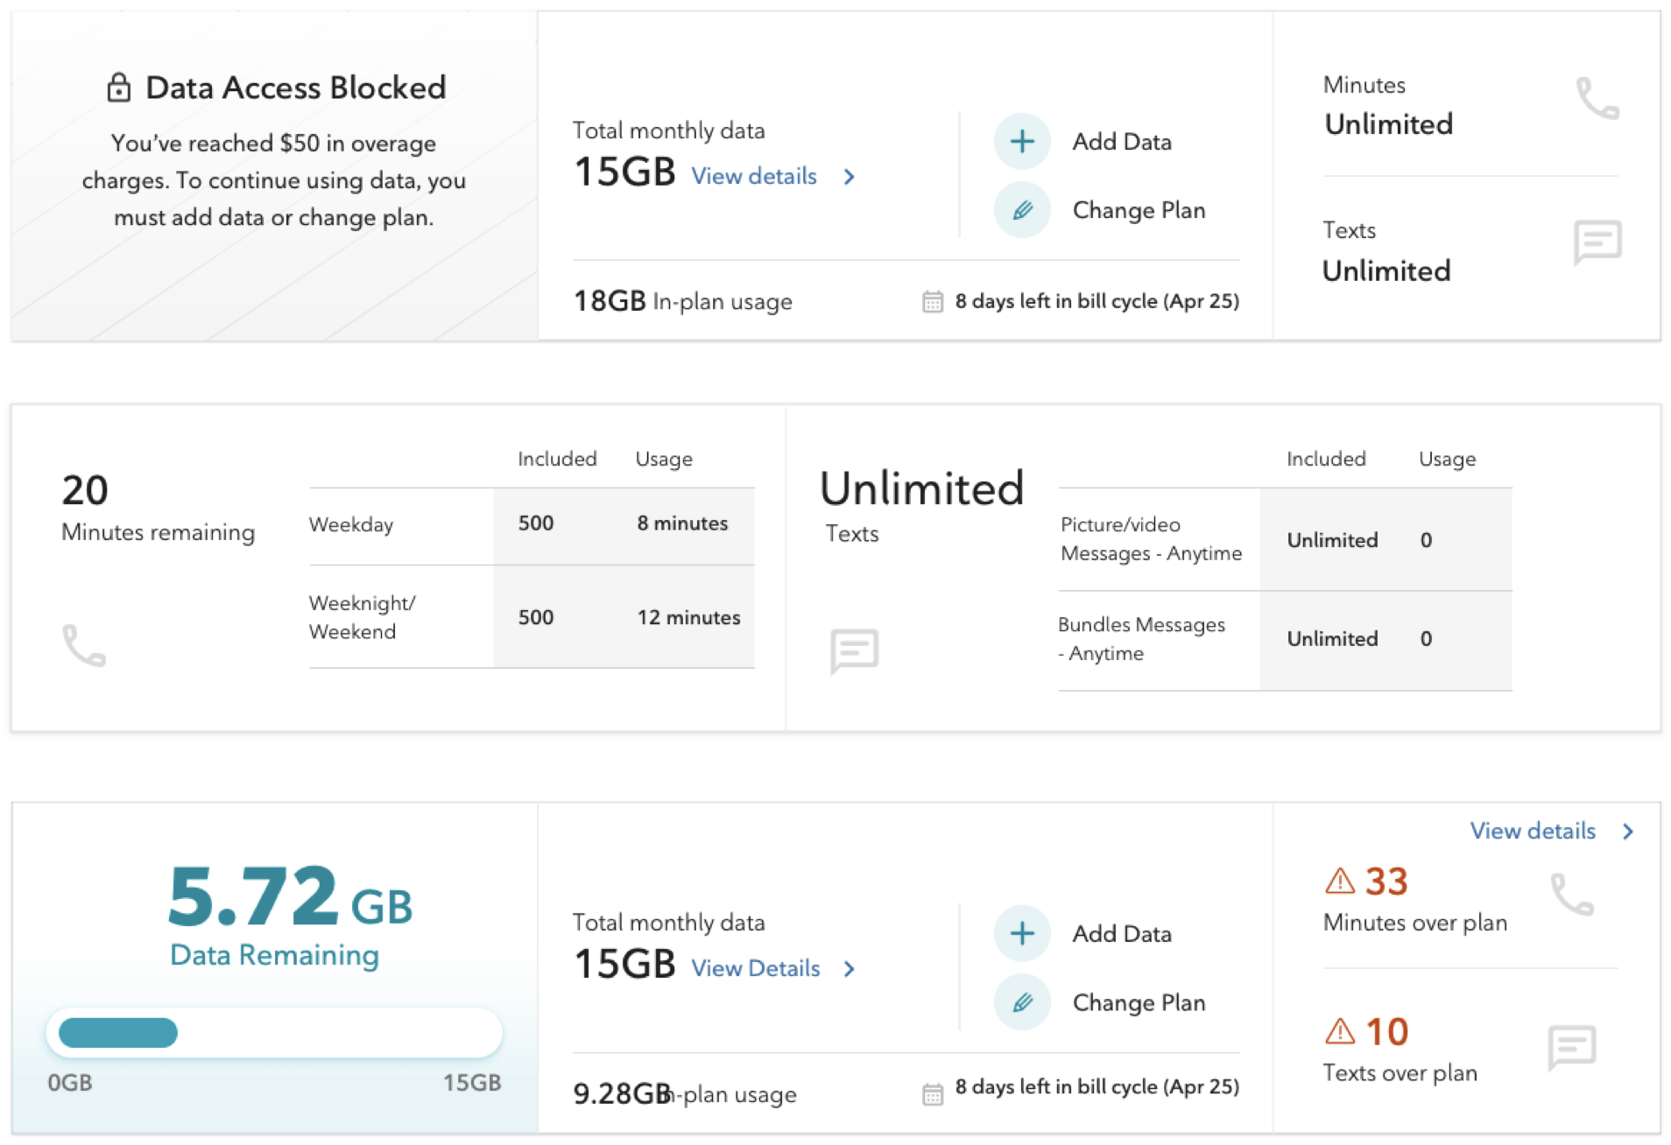Viewport: 1671px width, 1145px height.
Task: Click the Weekday 8 minutes usage cell
Action: point(682,523)
